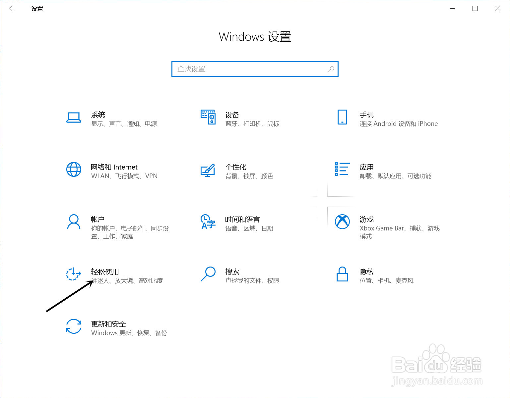Click 连接 Android 设备和 iPhone text
The image size is (510, 398).
[x=399, y=124]
